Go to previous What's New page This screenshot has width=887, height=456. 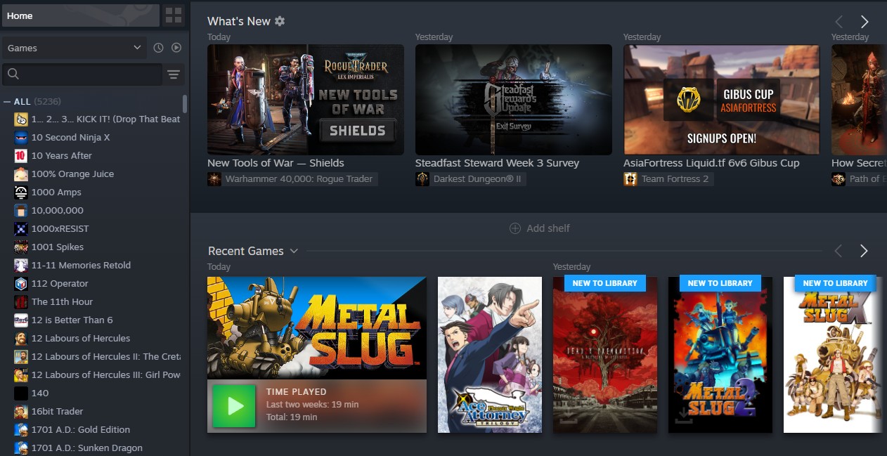[839, 22]
